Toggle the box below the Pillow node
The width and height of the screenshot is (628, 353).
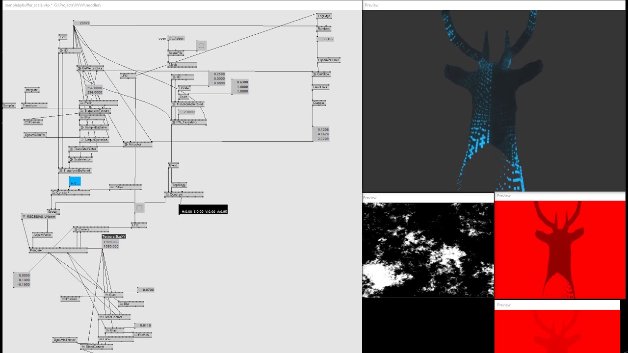pyautogui.click(x=139, y=208)
